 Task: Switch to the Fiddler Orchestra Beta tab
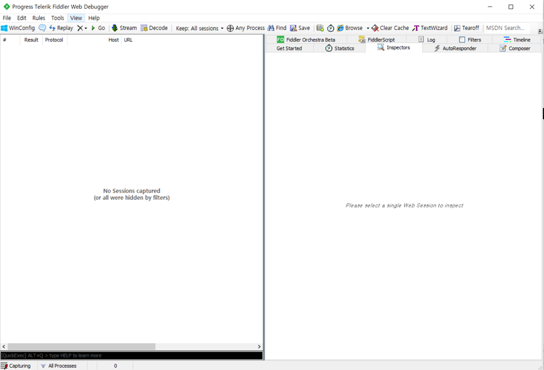click(x=306, y=39)
